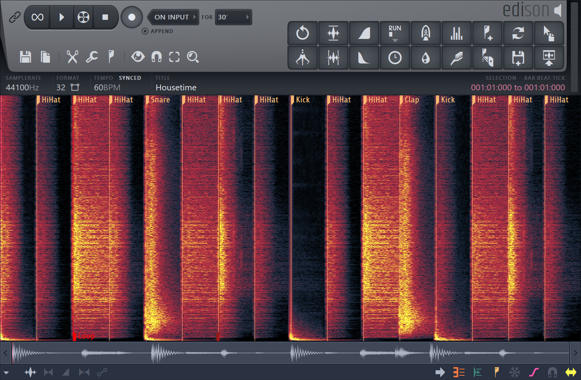This screenshot has width=581, height=380.
Task: Open the wrench tools menu
Action: [x=93, y=57]
